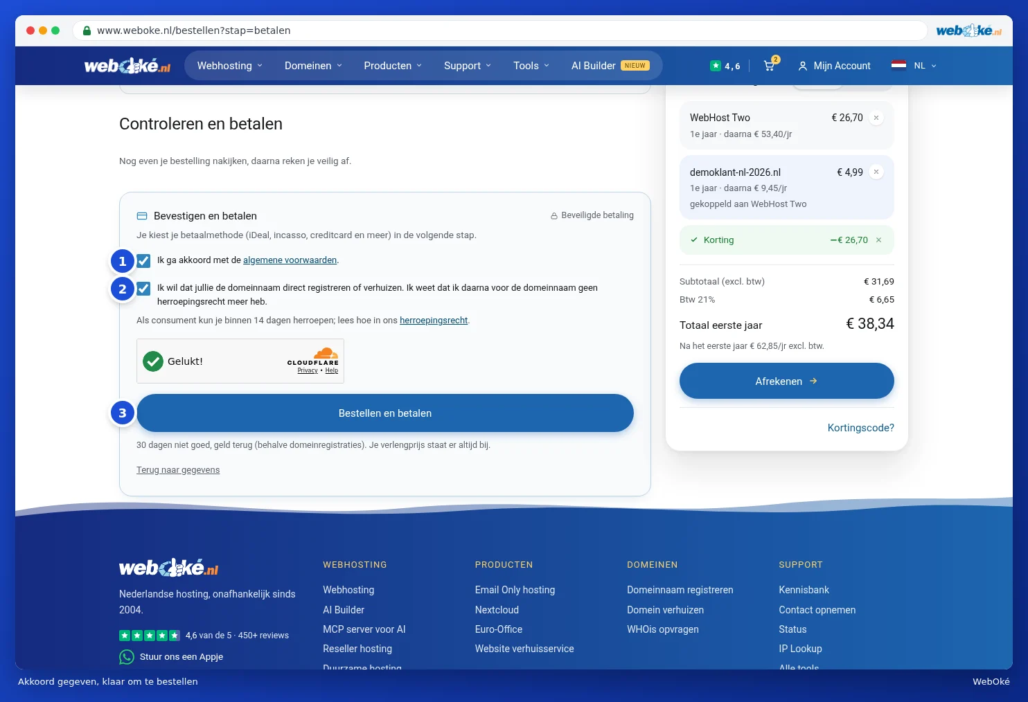Expand the Support menu

pos(468,66)
